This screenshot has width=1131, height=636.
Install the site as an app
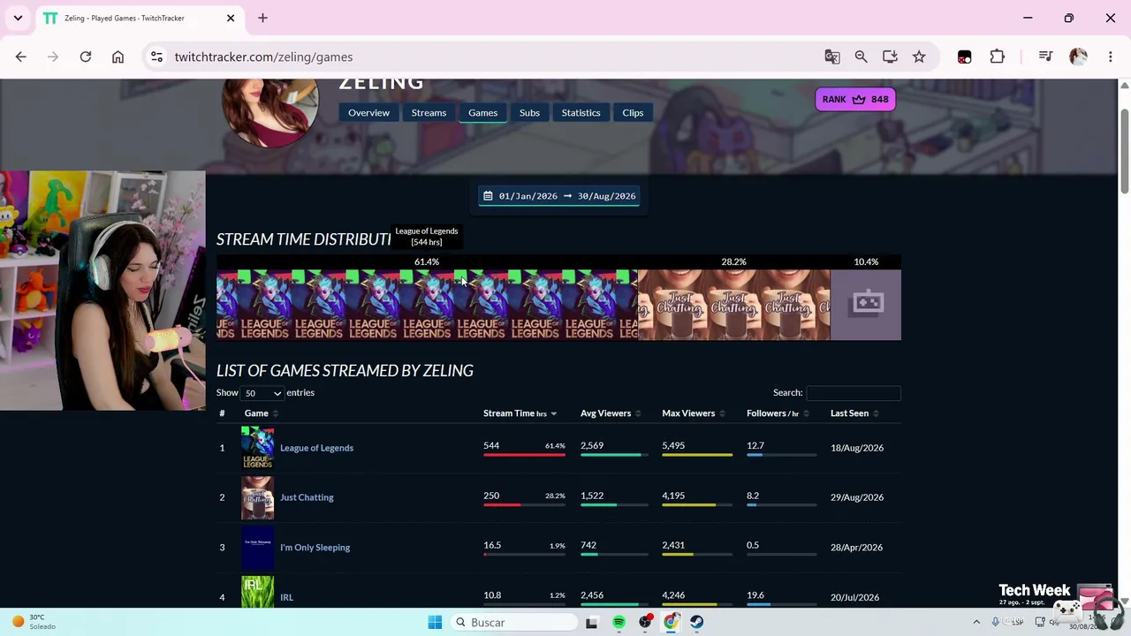click(x=890, y=57)
